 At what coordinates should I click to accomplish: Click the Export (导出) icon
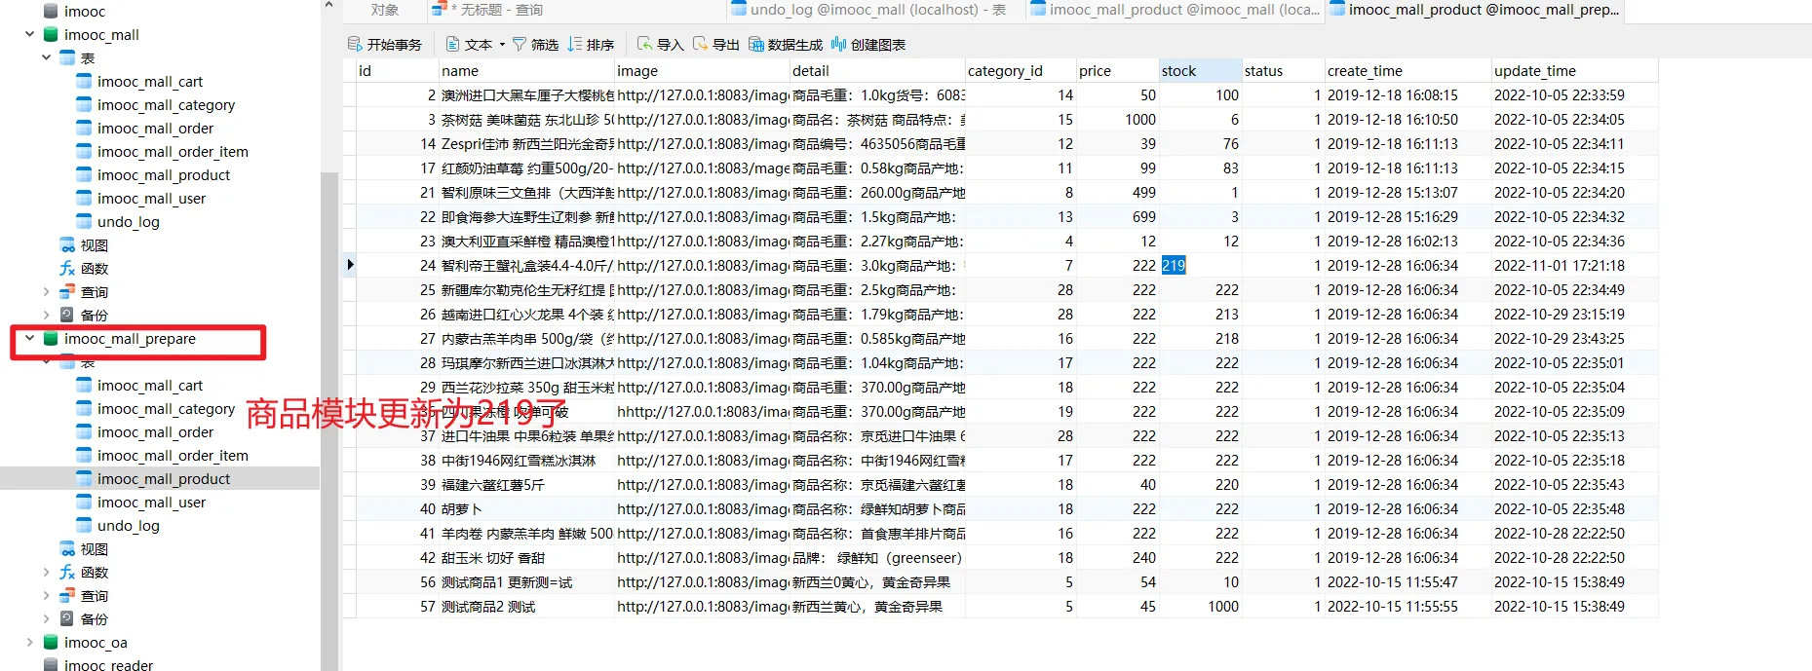700,45
